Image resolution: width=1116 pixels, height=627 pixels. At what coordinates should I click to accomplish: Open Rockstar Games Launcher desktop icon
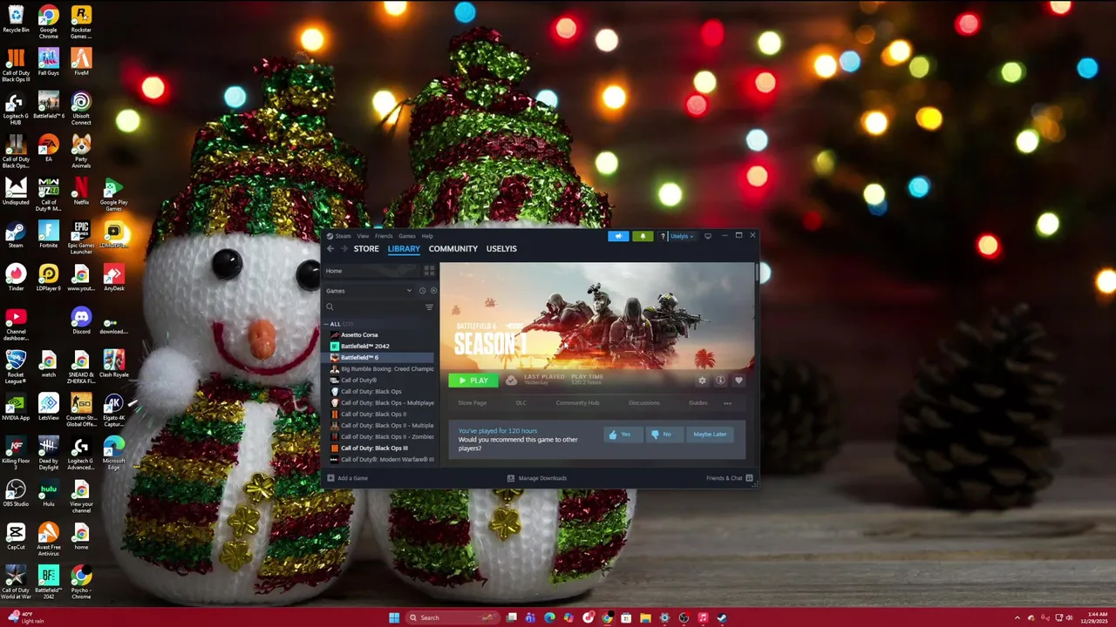coord(81,22)
